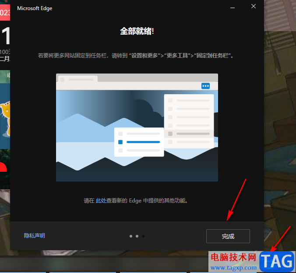Viewport: 296px width, 273px height.
Task: Click the 完成 button
Action: [228, 236]
